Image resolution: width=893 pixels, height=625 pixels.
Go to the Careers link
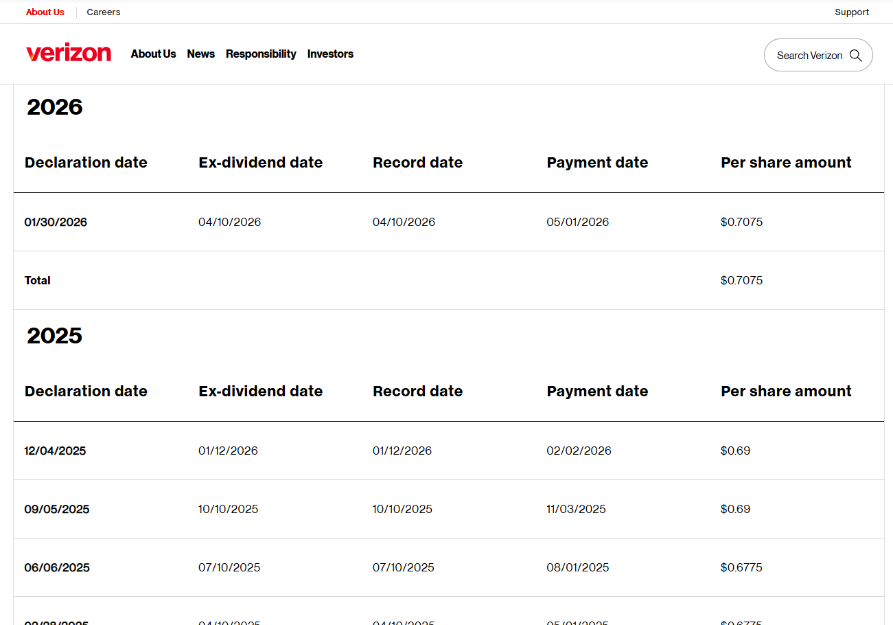point(104,12)
